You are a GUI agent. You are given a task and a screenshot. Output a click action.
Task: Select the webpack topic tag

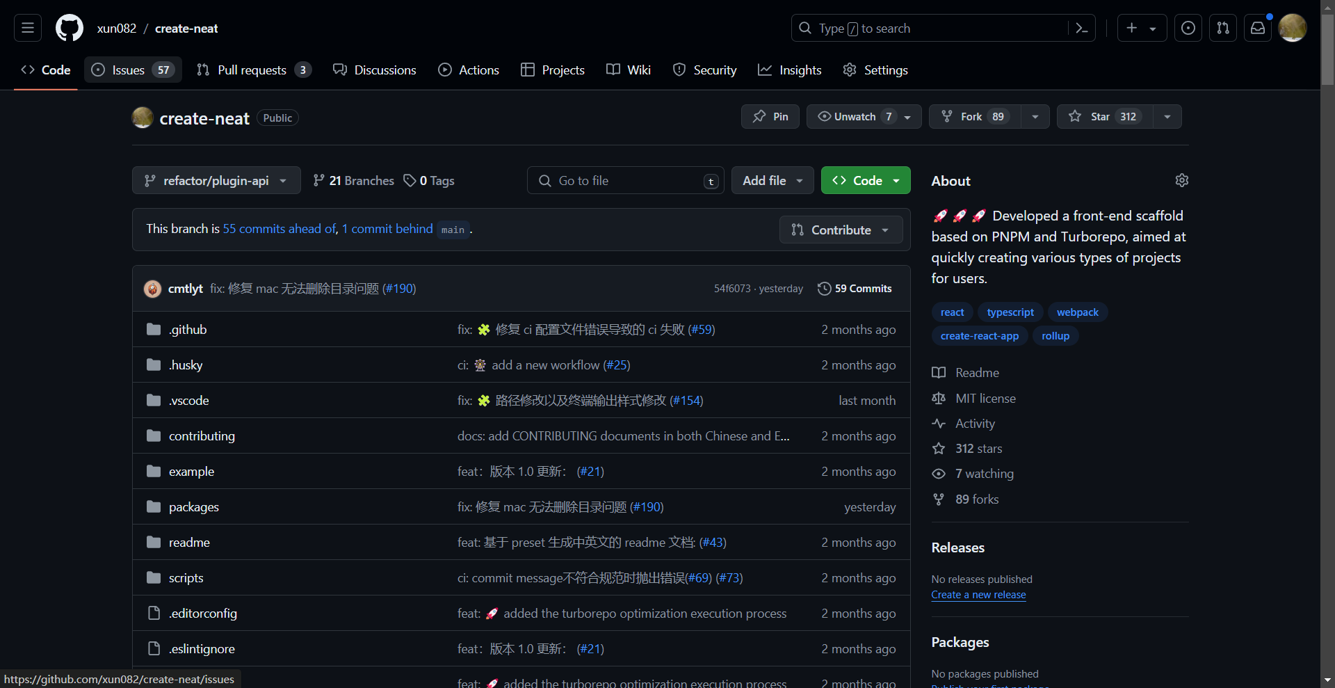[1078, 312]
